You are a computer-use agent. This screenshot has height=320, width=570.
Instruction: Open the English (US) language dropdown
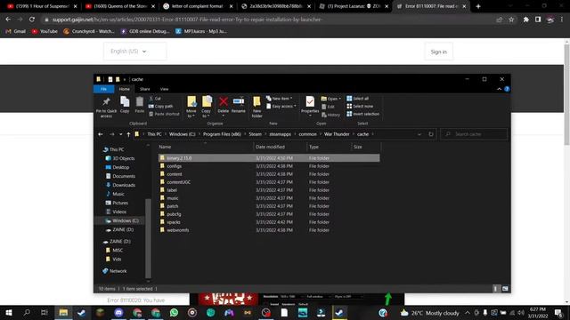134,52
